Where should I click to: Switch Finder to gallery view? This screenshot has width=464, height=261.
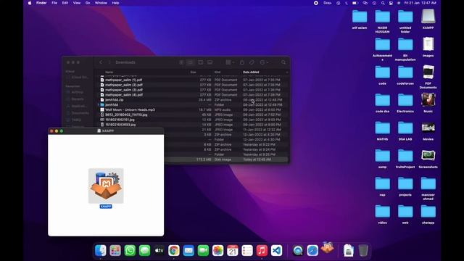[210, 62]
